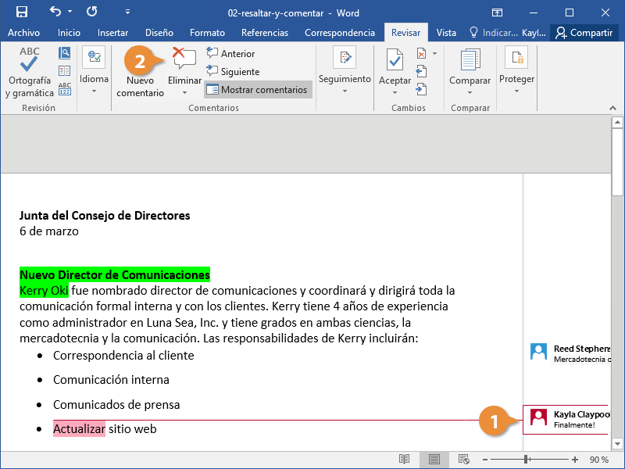Switch to the Referencias tab
Image resolution: width=625 pixels, height=469 pixels.
click(265, 33)
